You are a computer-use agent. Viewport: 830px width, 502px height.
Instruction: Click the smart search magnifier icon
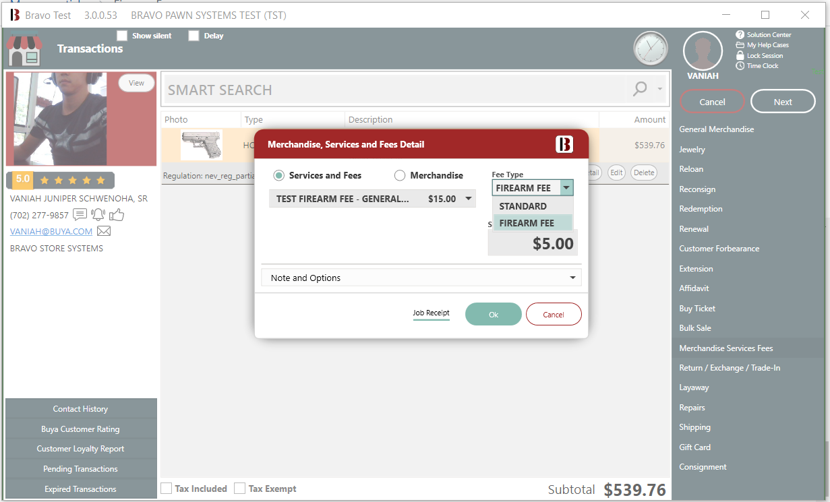[x=639, y=89]
